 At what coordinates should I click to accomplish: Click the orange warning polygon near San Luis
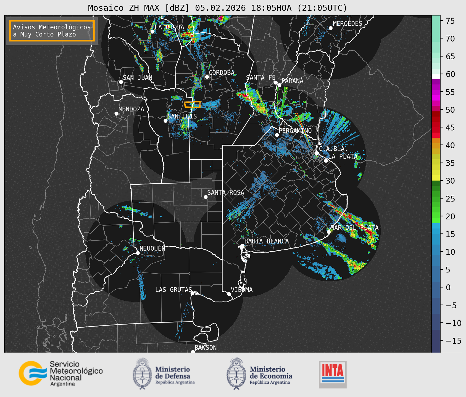pos(192,104)
